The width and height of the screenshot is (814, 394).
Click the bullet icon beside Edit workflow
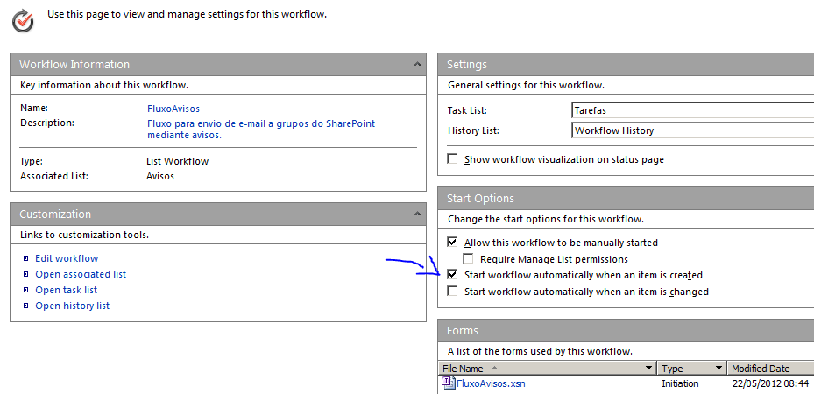[26, 258]
